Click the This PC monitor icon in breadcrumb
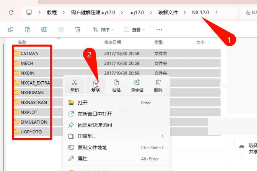The width and height of the screenshot is (257, 171). [29, 13]
